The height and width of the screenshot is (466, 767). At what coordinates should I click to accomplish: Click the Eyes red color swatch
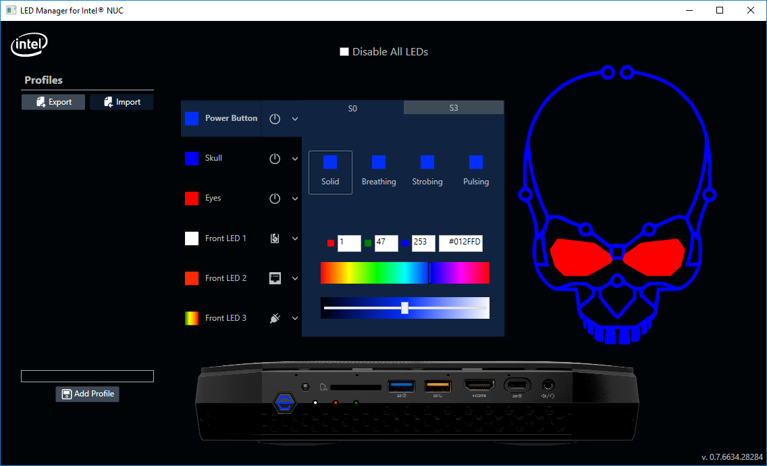click(192, 199)
